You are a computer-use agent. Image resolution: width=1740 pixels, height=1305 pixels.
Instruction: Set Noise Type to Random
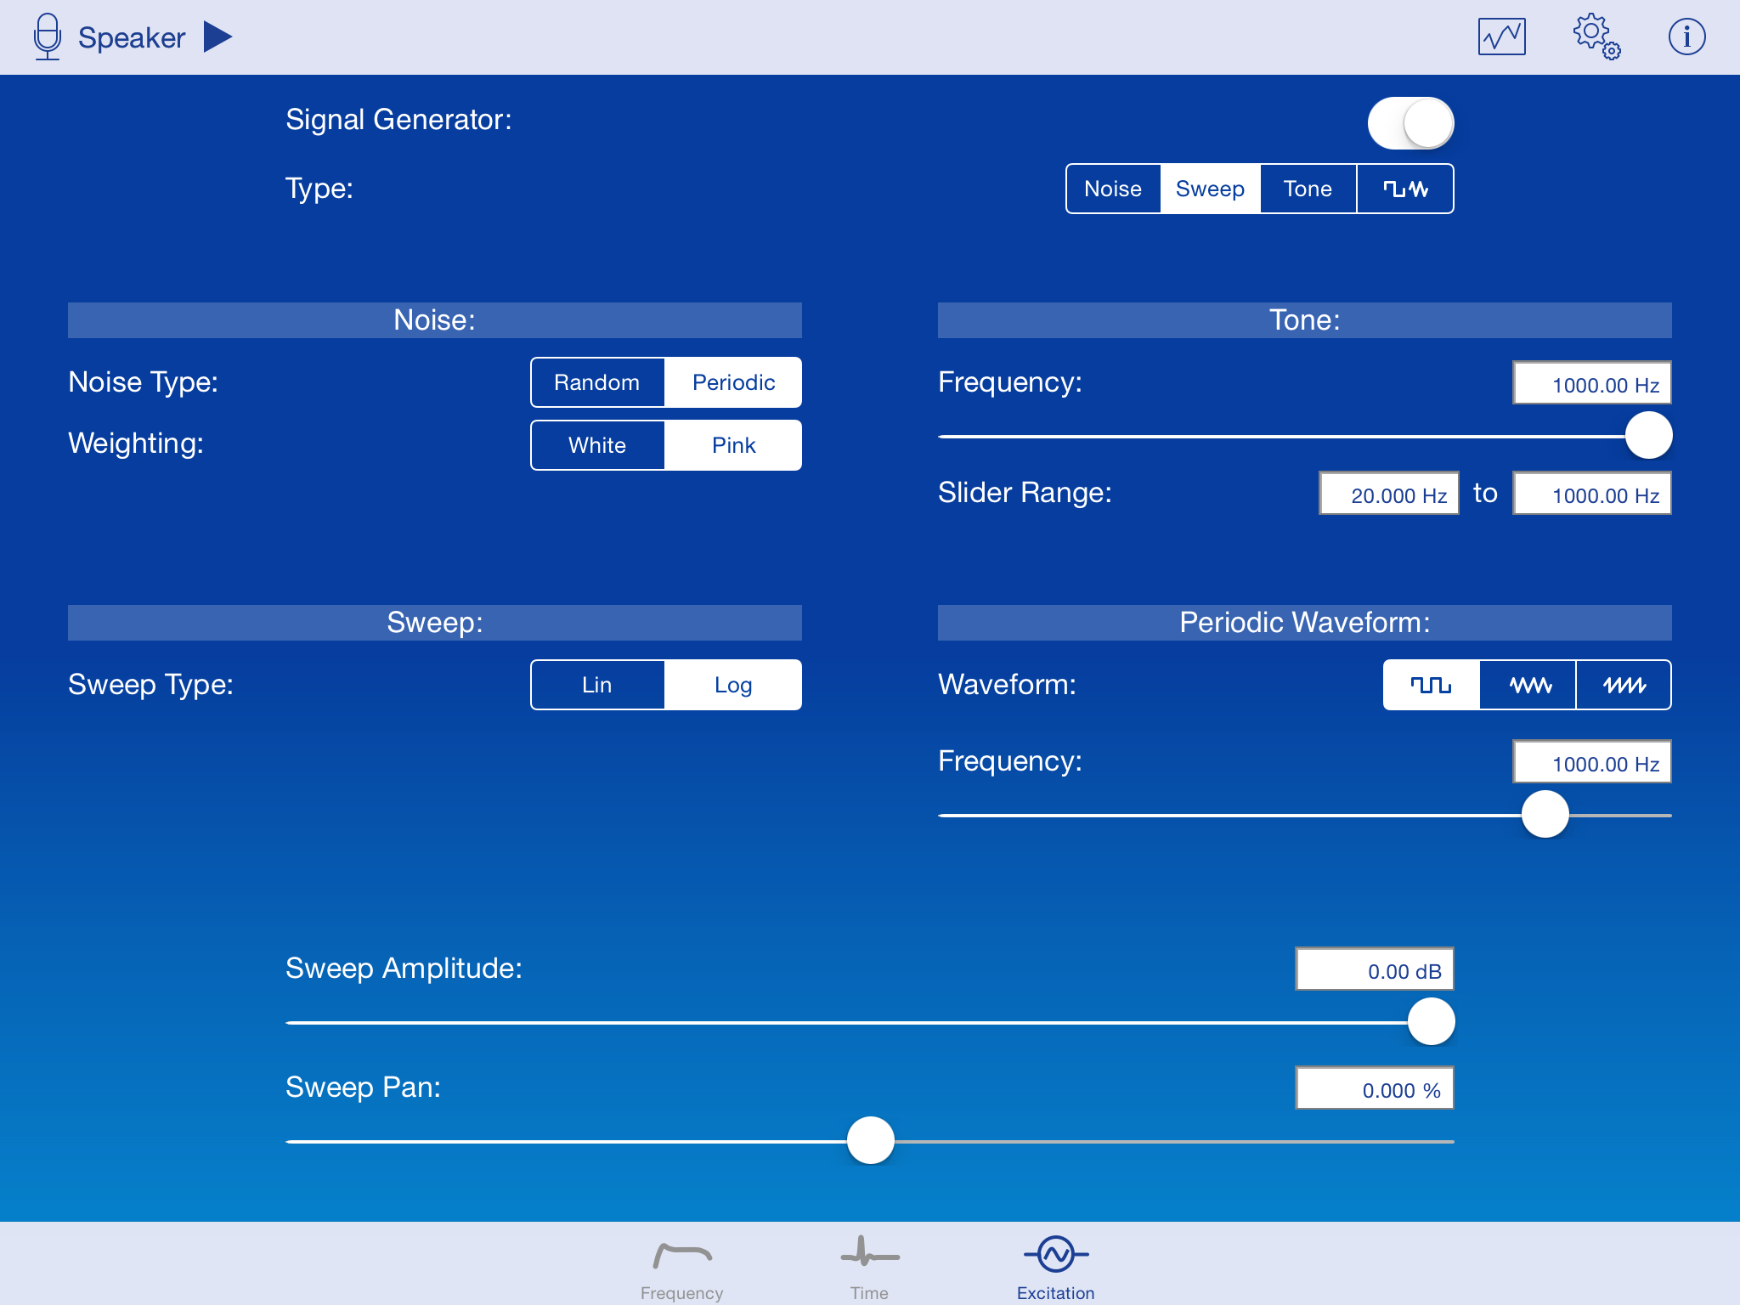tap(597, 382)
